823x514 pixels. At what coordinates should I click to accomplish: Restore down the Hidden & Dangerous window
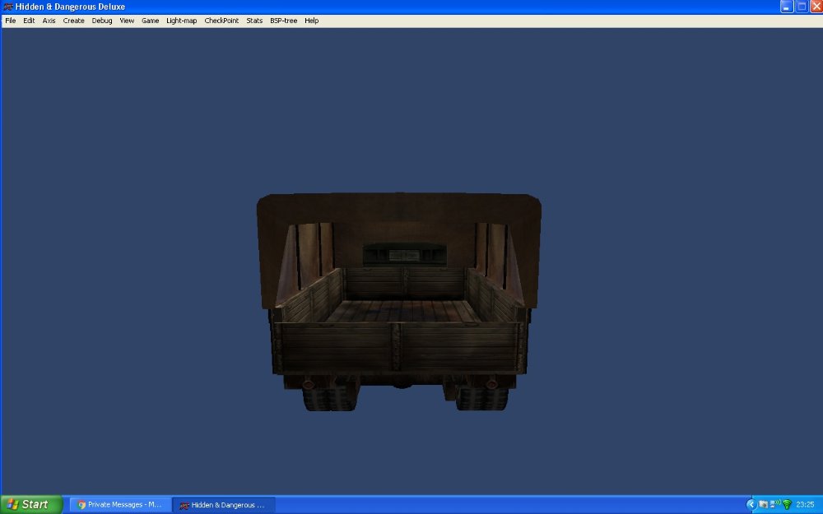tap(802, 7)
